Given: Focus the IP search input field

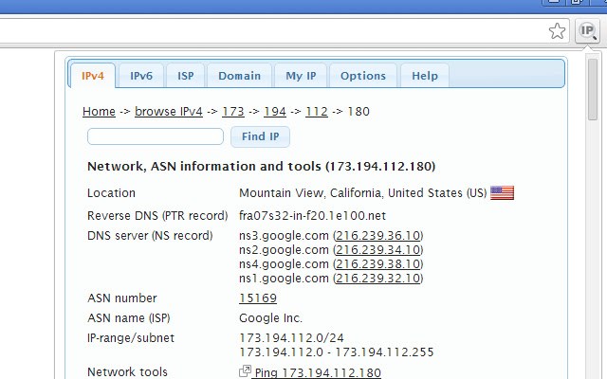Looking at the screenshot, I should (156, 136).
